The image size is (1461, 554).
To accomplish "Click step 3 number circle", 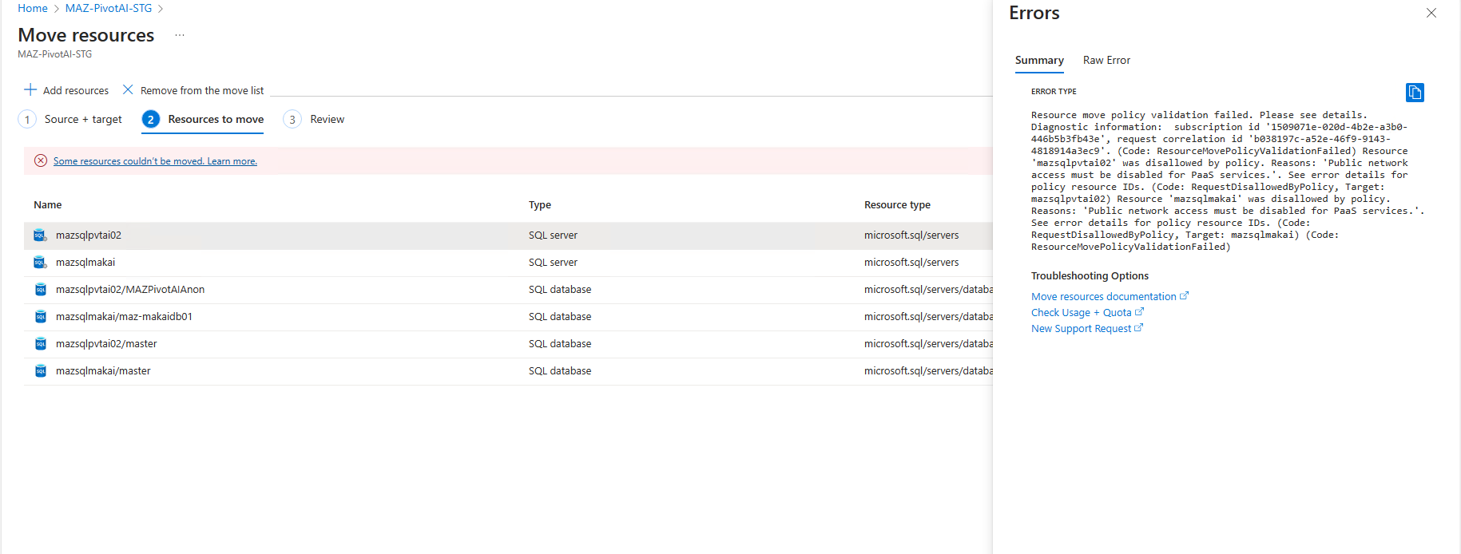I will click(x=292, y=119).
